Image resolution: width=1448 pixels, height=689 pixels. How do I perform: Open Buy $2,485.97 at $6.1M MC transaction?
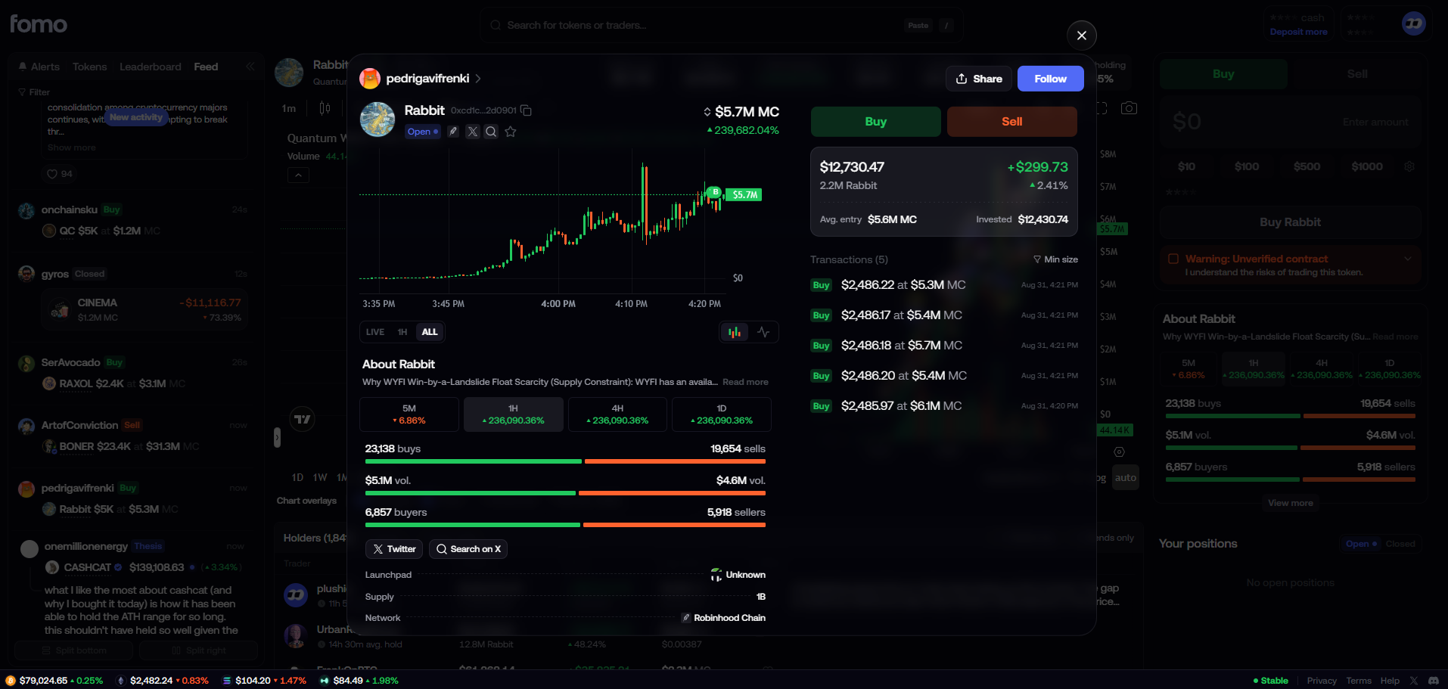[x=944, y=406]
